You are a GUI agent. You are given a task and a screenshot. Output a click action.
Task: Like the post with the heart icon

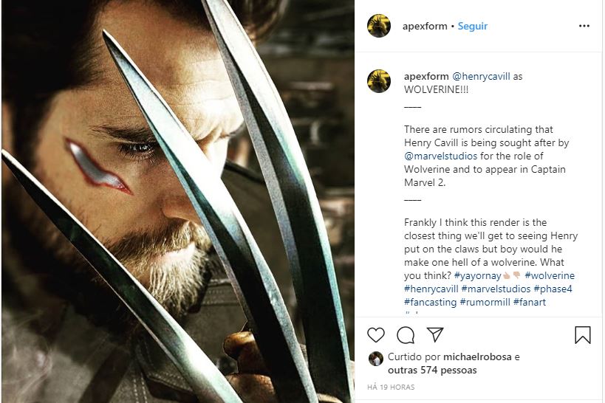click(x=376, y=335)
